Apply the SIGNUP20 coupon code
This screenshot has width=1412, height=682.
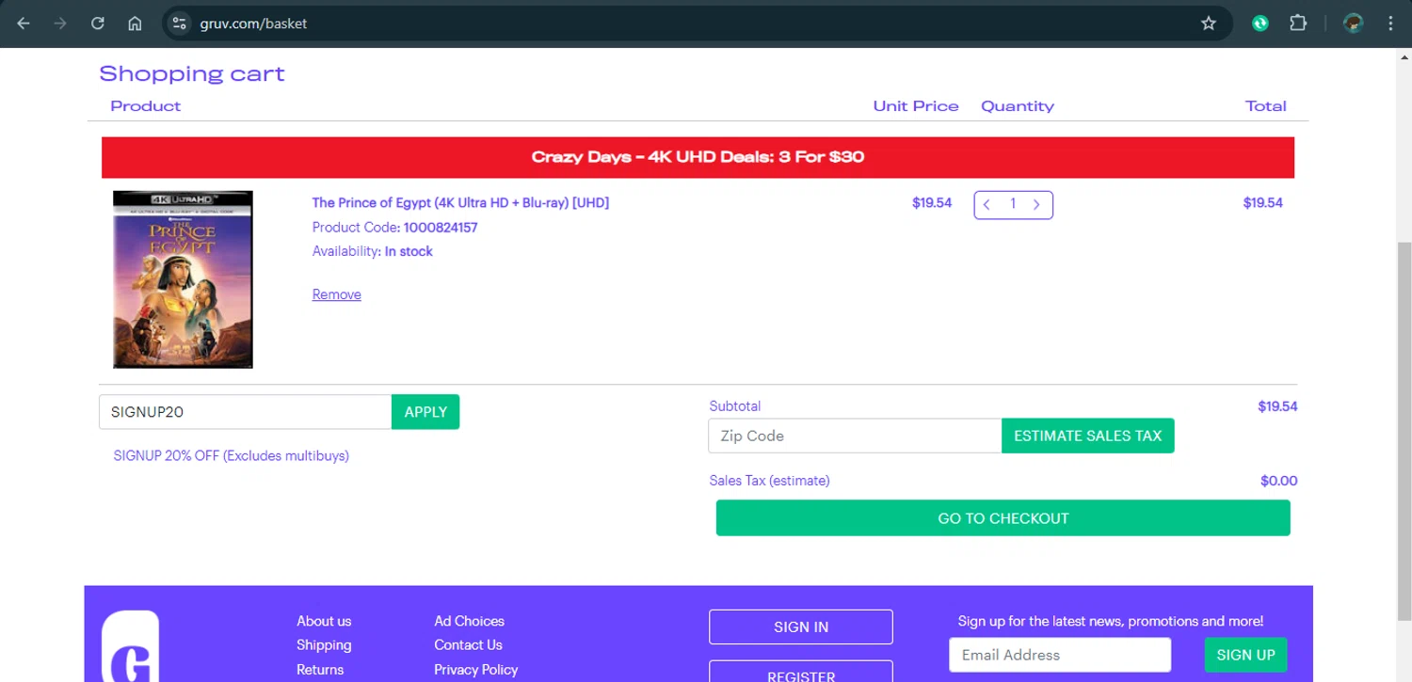coord(425,412)
